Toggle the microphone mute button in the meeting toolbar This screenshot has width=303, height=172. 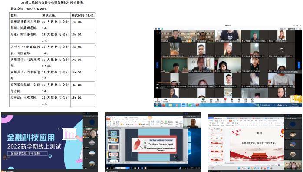click(158, 100)
